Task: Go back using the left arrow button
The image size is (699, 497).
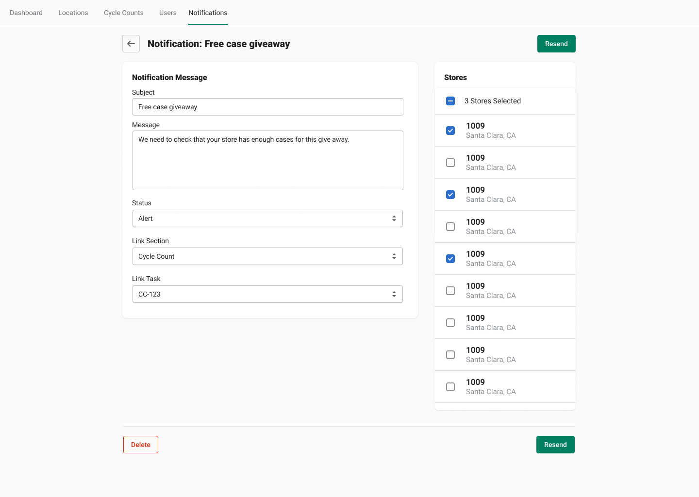Action: click(131, 44)
